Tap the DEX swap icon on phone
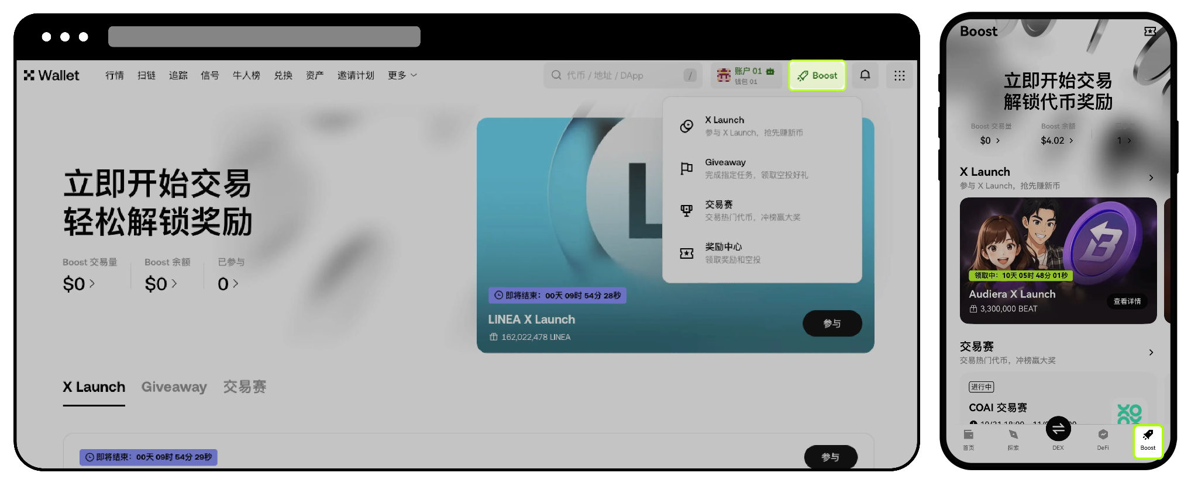 click(x=1058, y=429)
